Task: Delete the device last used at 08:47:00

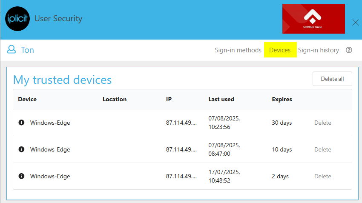Action: (322, 149)
